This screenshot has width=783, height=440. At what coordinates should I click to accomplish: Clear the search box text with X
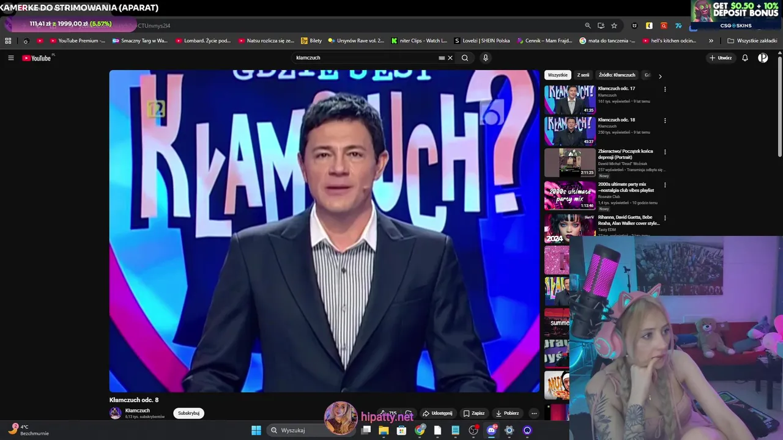(450, 58)
